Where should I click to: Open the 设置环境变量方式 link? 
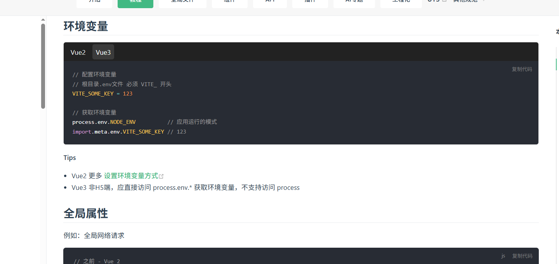(x=131, y=176)
